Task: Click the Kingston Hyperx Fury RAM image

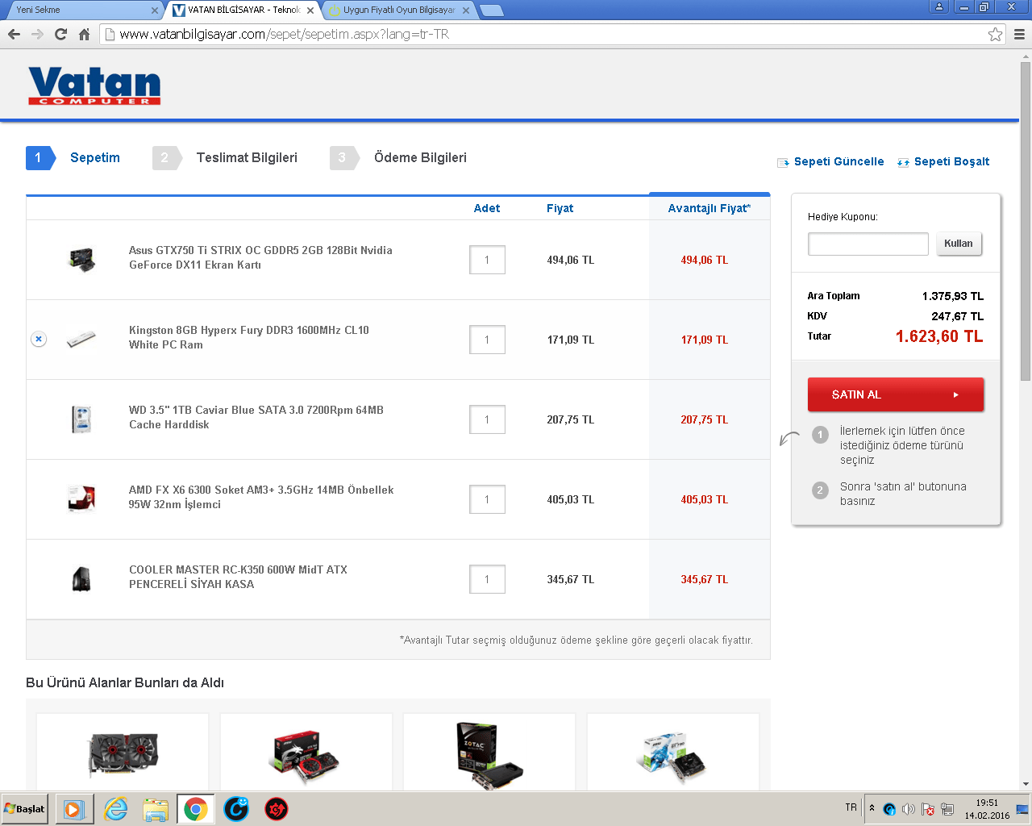Action: [81, 340]
